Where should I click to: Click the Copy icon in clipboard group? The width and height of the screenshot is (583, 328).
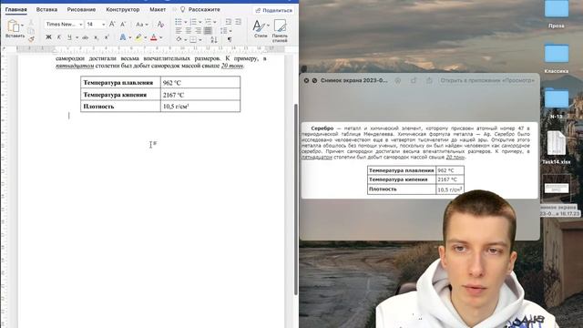31,31
